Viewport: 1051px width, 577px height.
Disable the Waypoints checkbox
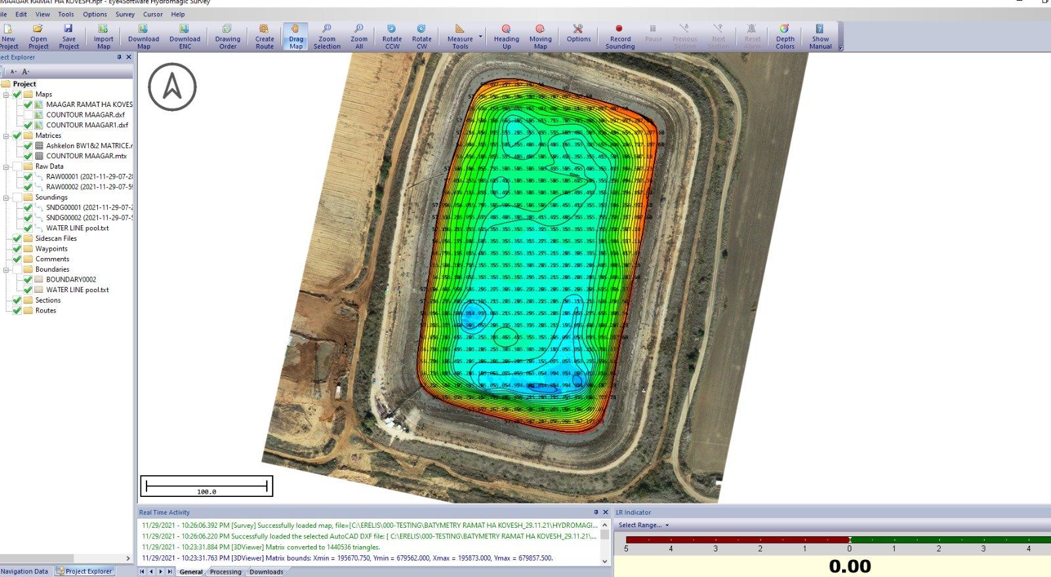click(x=17, y=249)
